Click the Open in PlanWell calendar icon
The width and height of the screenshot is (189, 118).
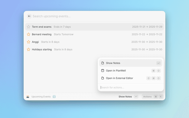(x=102, y=71)
